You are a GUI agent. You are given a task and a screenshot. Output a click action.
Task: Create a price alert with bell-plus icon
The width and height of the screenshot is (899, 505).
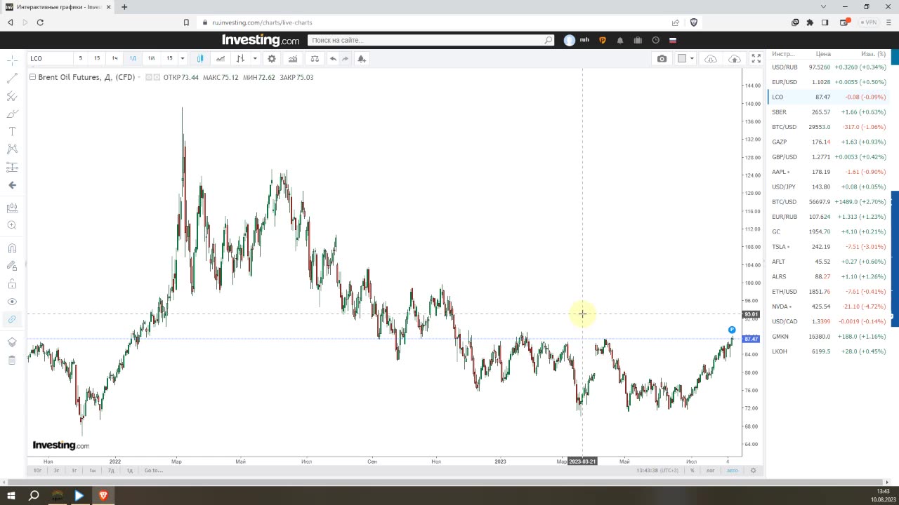[x=362, y=58]
